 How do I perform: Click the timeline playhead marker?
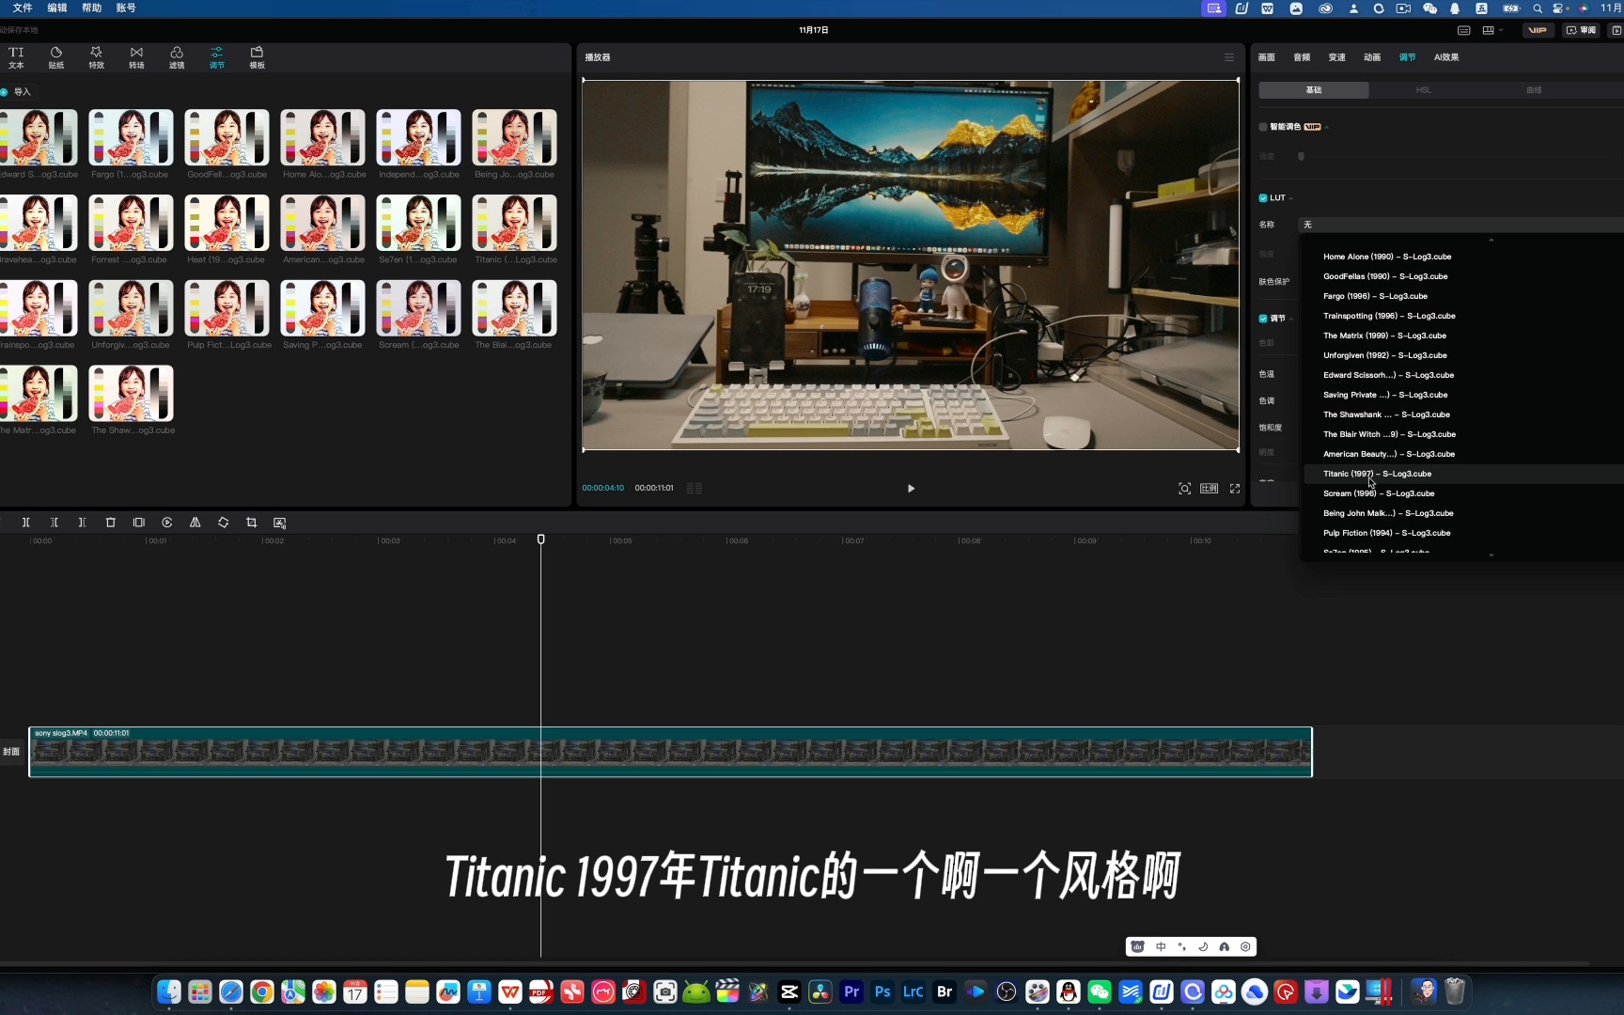click(x=540, y=539)
